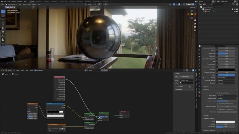Expand Custom Properties panel
The width and height of the screenshot is (239, 134).
pyautogui.click(x=209, y=130)
